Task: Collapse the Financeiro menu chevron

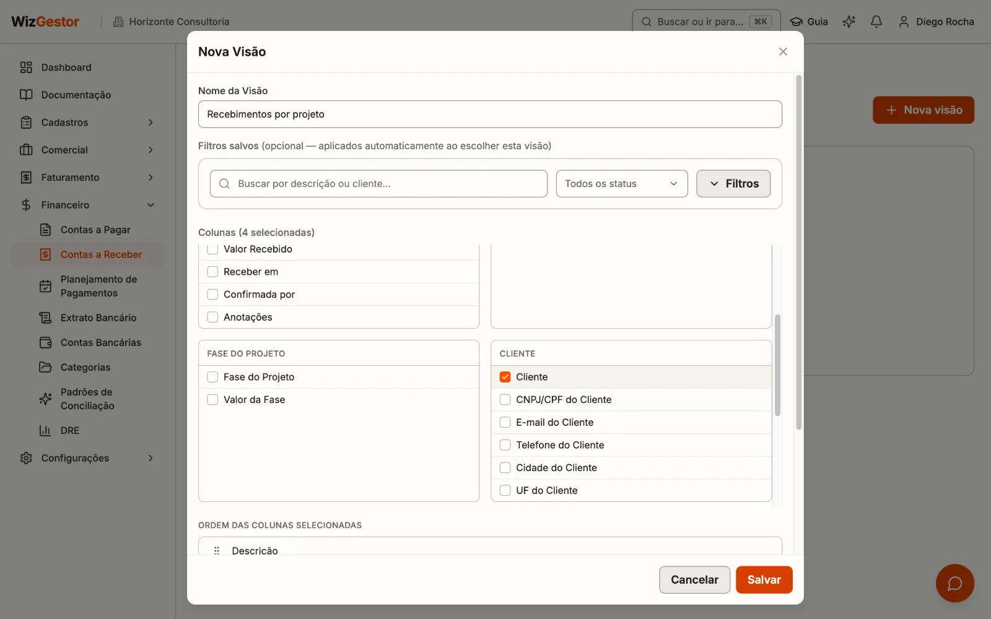Action: pyautogui.click(x=151, y=205)
